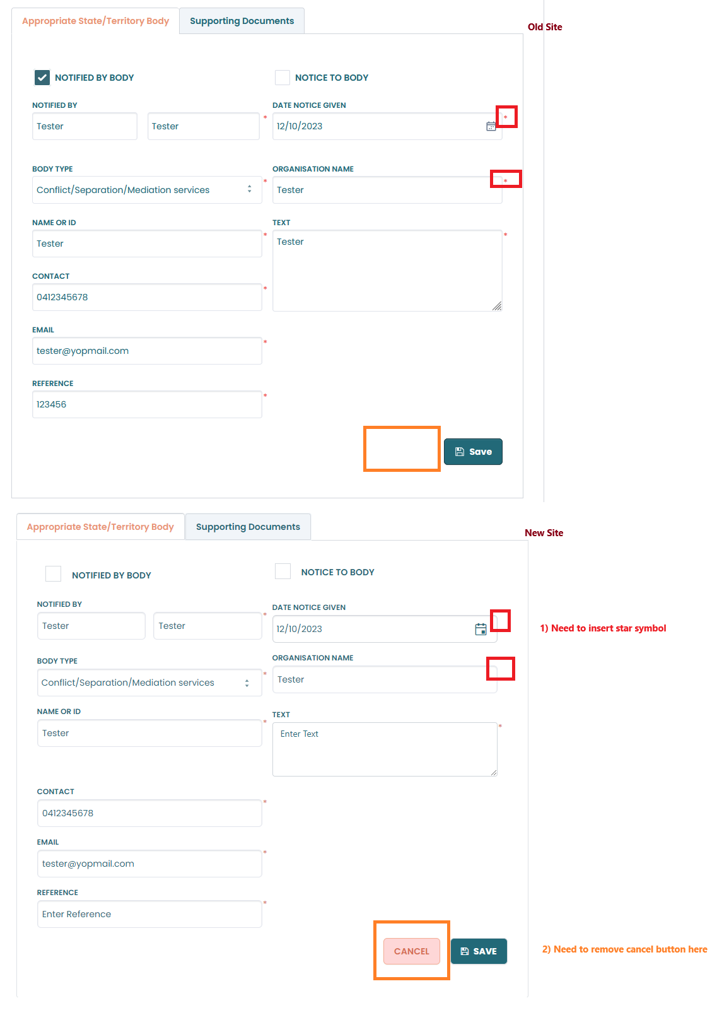This screenshot has width=717, height=1032.
Task: Open old site Body Type dropdown
Action: 147,190
